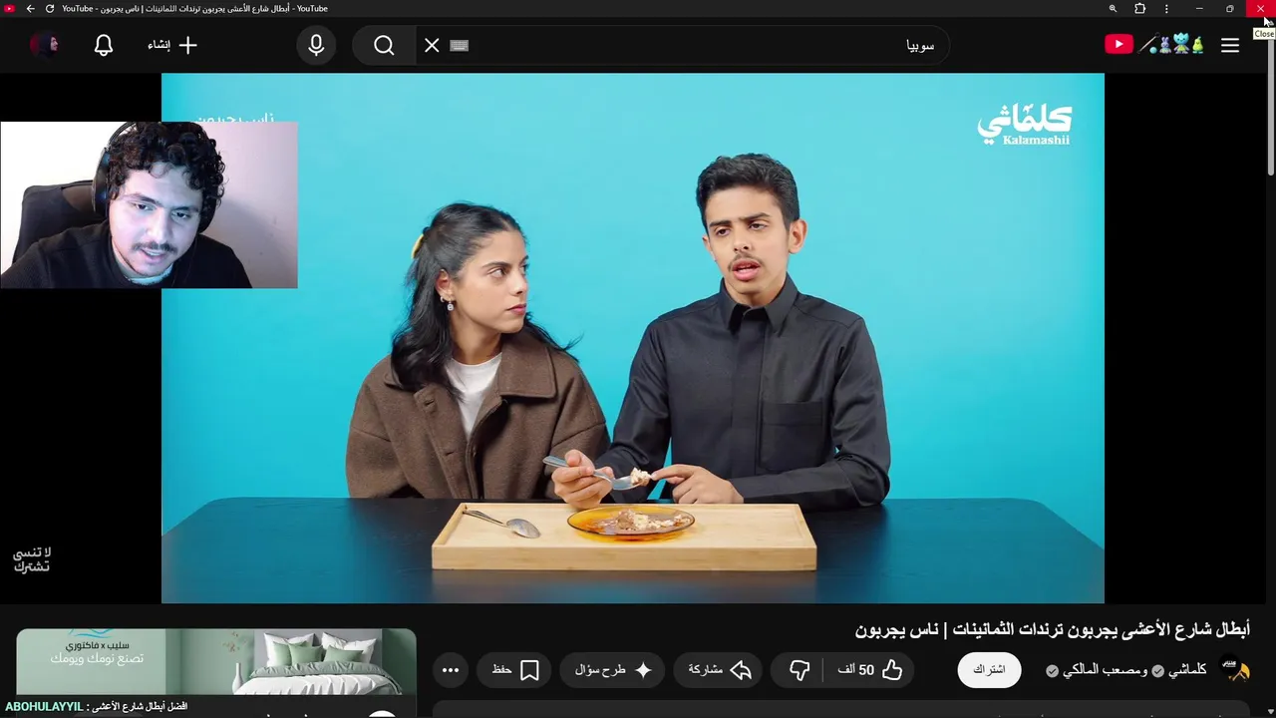
Task: Clear the search box with the X
Action: point(432,45)
